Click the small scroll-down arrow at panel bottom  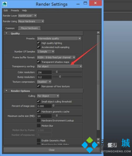(98, 143)
